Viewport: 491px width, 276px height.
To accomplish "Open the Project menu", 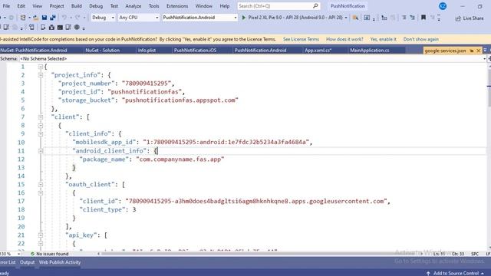I will [x=57, y=6].
